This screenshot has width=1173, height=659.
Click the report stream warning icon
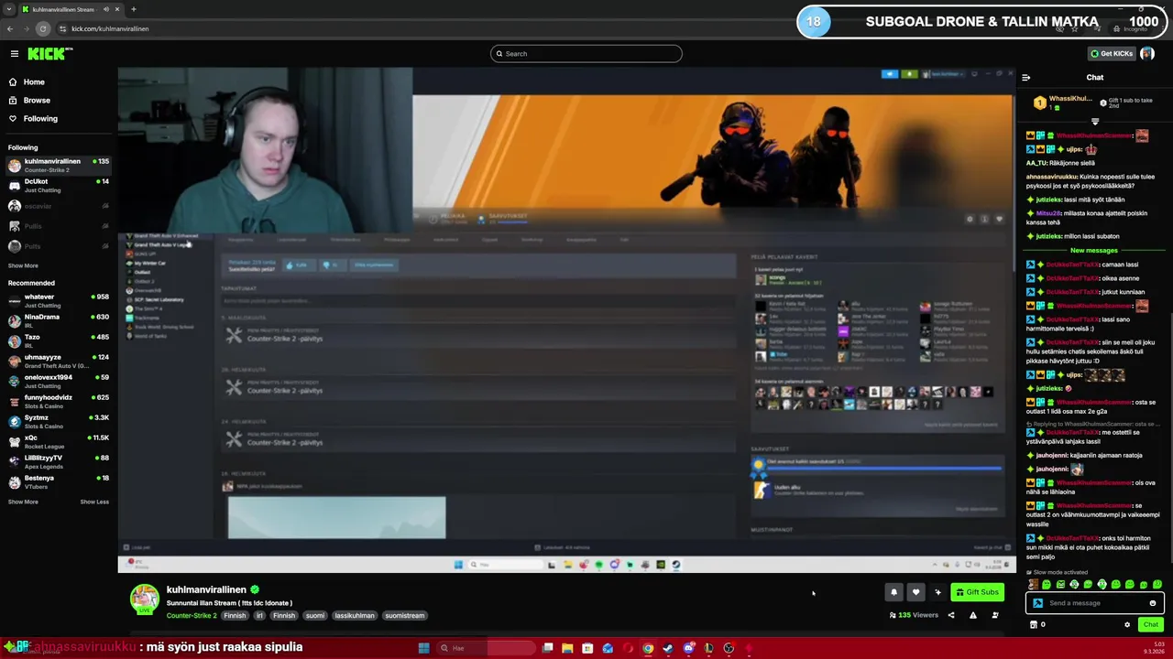point(972,615)
